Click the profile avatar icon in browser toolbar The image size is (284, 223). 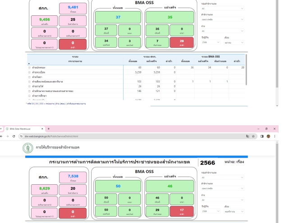[268, 136]
